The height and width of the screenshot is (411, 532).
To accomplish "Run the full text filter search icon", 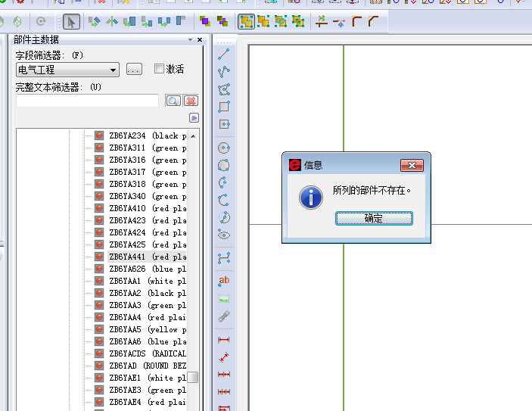I will [x=173, y=101].
